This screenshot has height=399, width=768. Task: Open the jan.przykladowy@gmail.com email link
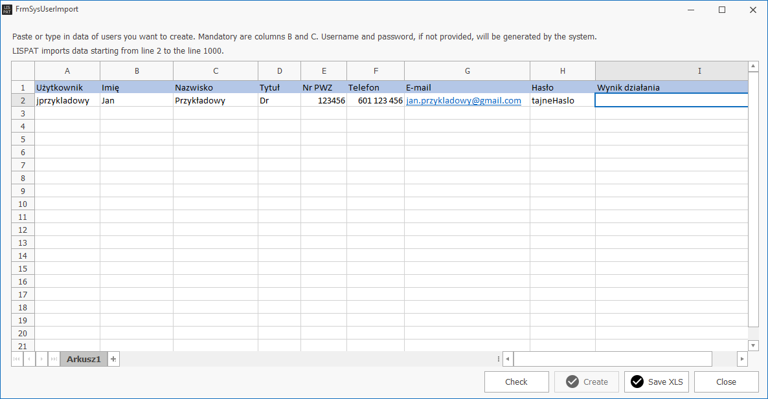coord(464,101)
